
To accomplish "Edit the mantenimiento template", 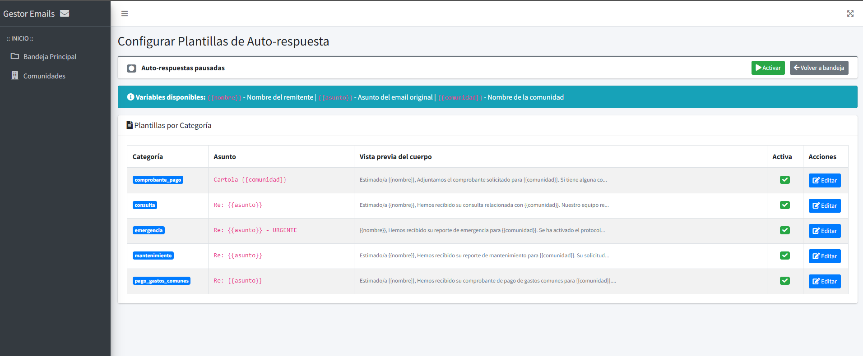I will coord(824,256).
